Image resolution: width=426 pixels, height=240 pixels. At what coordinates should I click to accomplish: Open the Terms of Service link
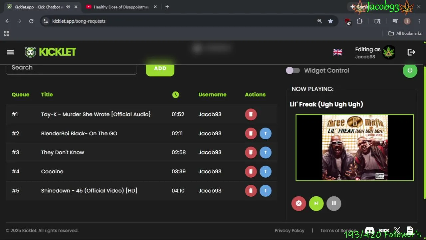(338, 231)
